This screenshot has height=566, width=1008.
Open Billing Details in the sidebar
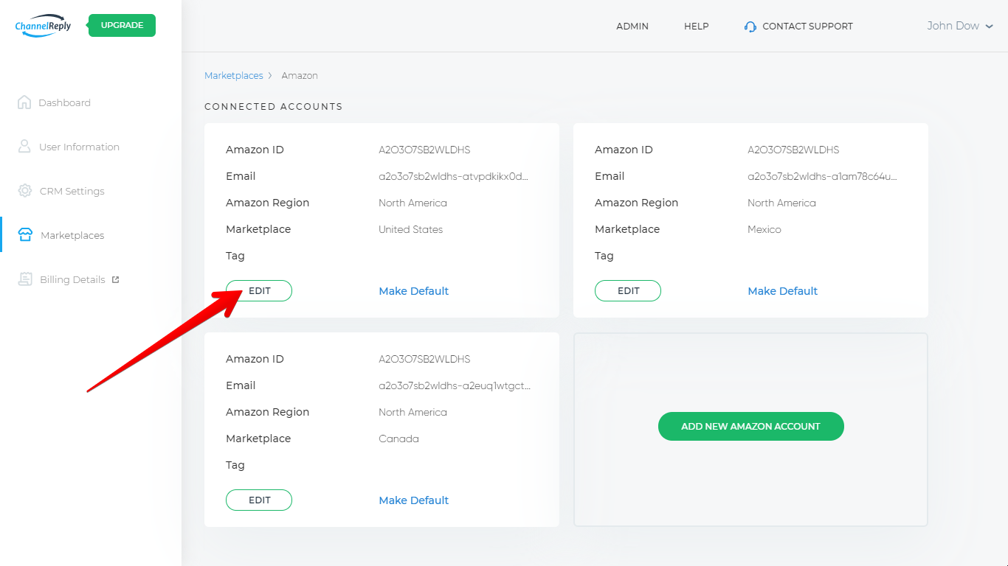click(x=72, y=279)
